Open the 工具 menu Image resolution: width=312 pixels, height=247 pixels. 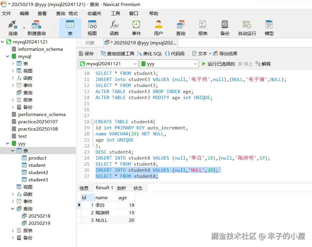coord(116,14)
